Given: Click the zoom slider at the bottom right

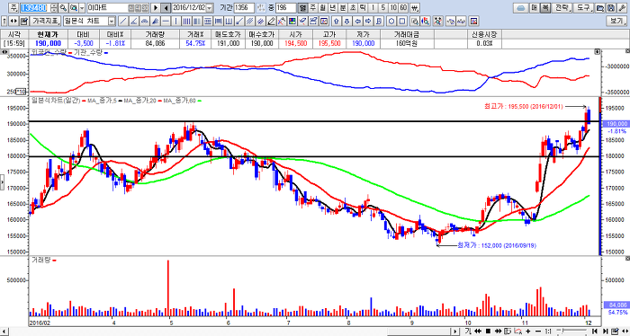Looking at the screenshot, I should [x=571, y=332].
